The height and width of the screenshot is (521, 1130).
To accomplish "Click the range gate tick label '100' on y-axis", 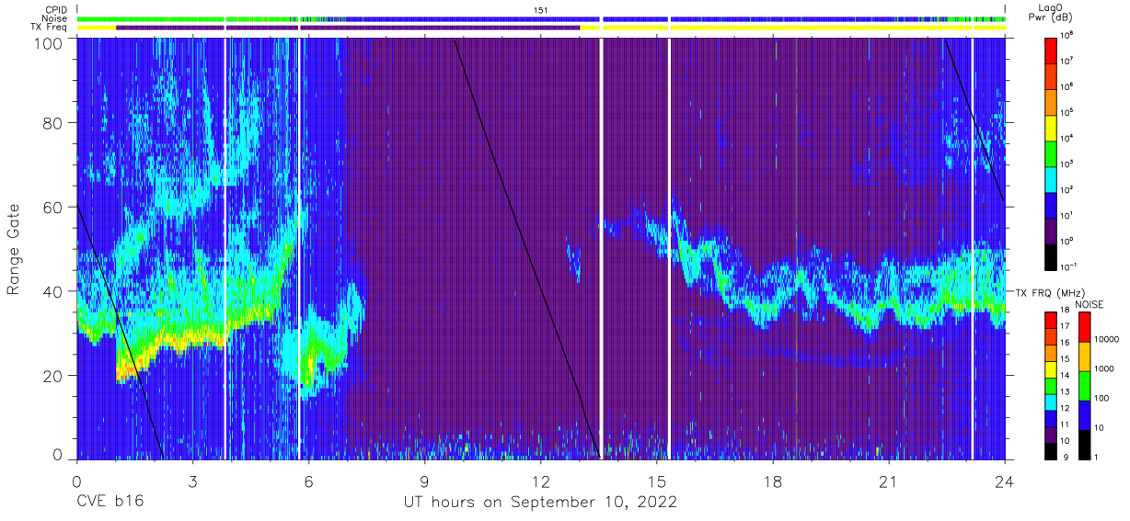I will pos(51,43).
